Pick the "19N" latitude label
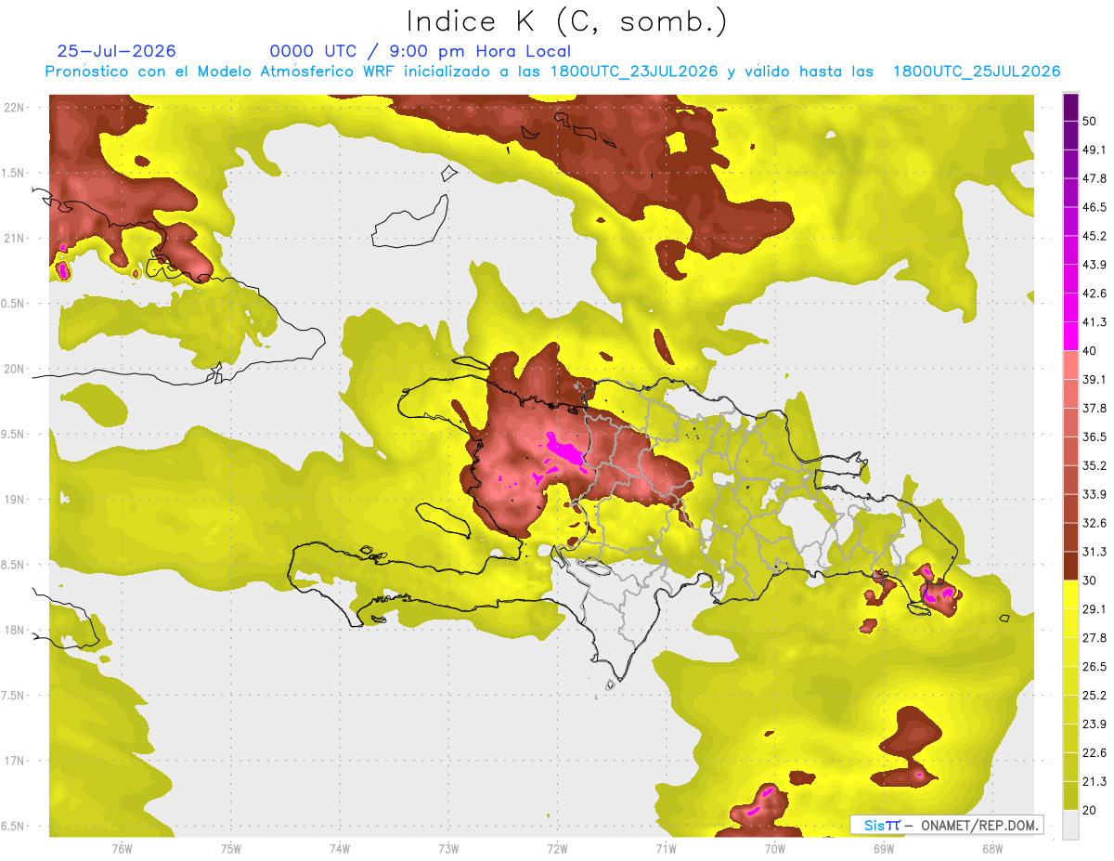Viewport: 1114px width, 861px height. point(14,499)
